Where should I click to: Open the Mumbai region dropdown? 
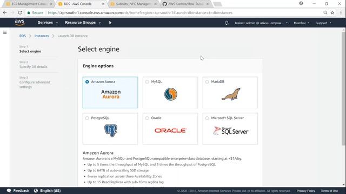pos(301,23)
